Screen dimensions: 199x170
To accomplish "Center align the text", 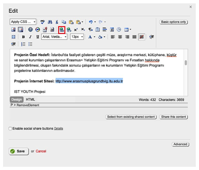I will pos(120,37).
